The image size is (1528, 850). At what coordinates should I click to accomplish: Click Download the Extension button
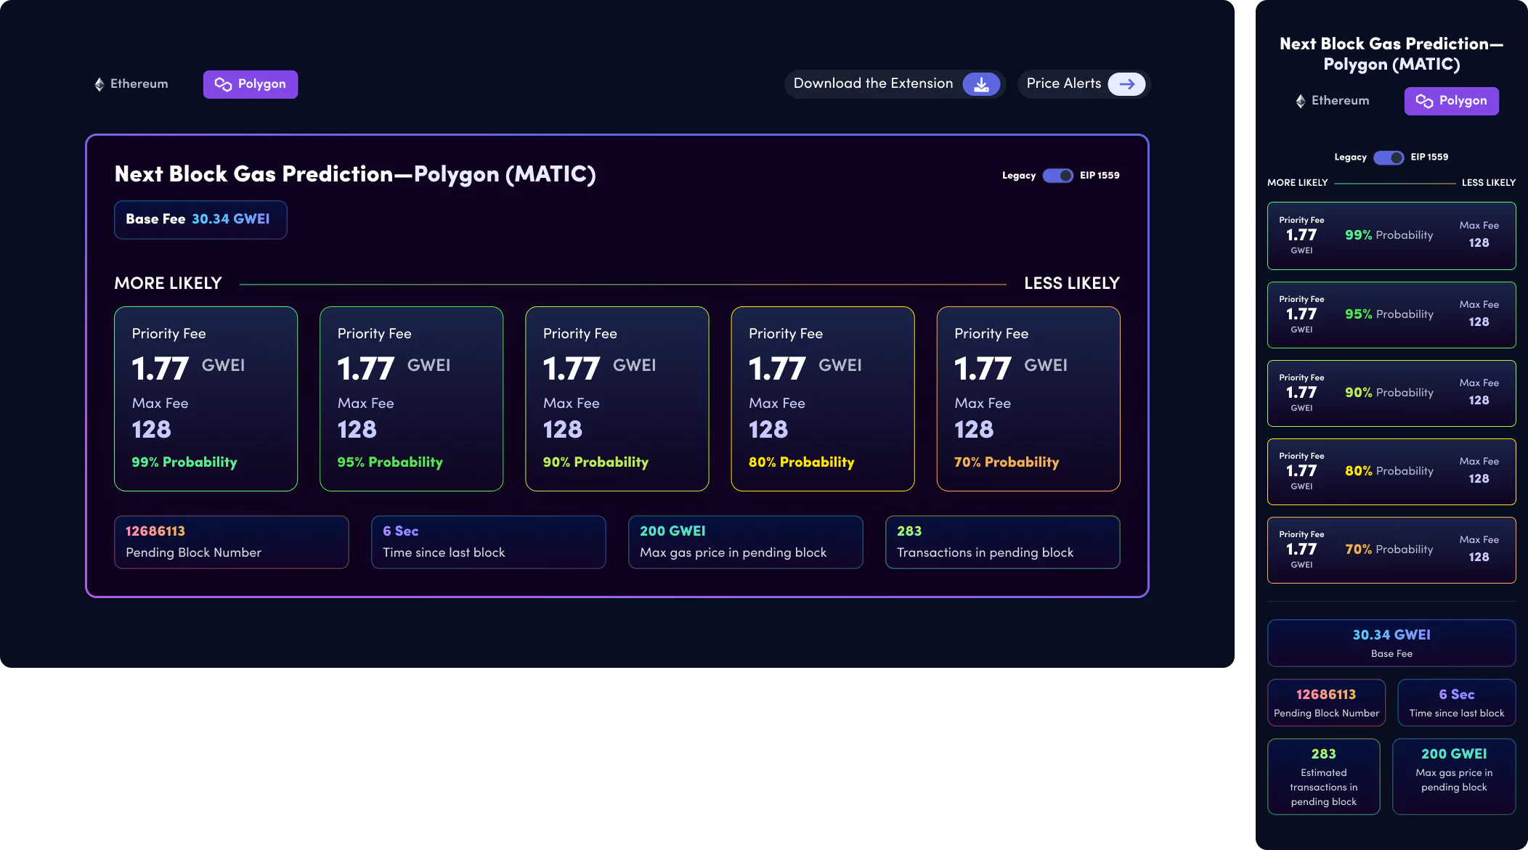(x=895, y=84)
